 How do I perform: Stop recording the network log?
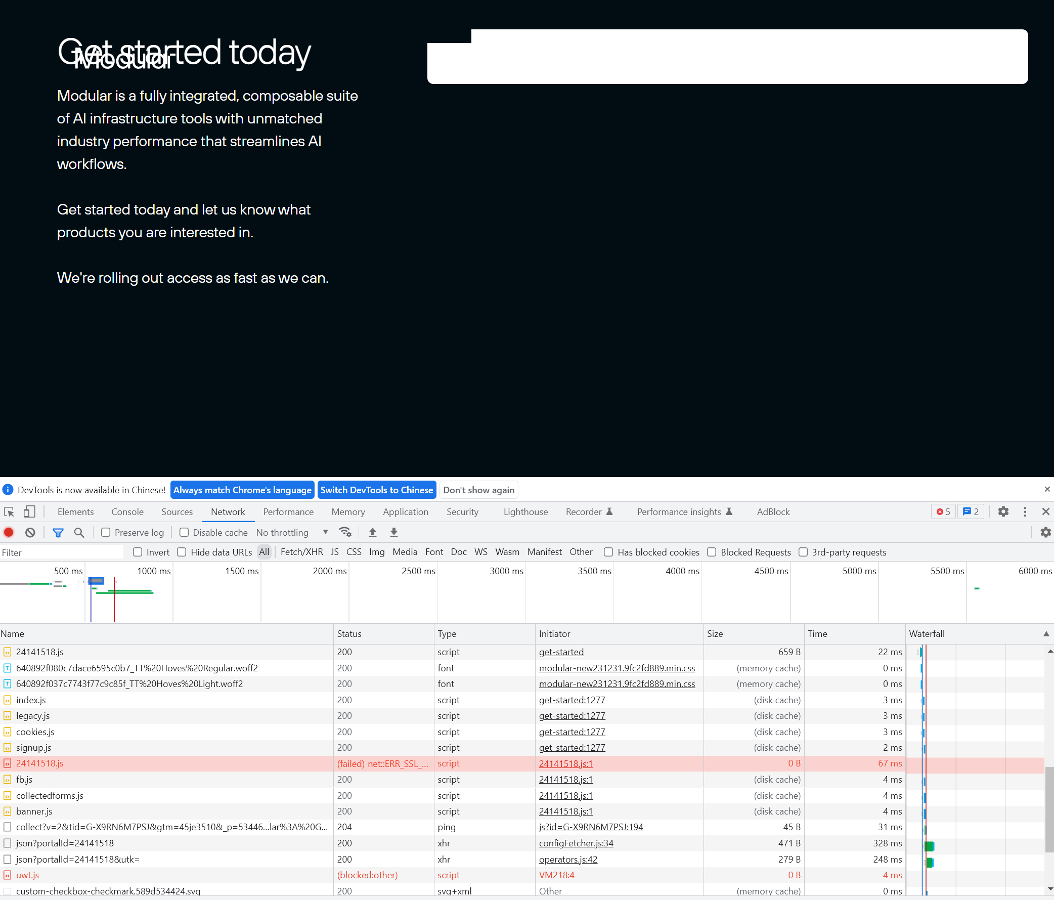point(8,532)
